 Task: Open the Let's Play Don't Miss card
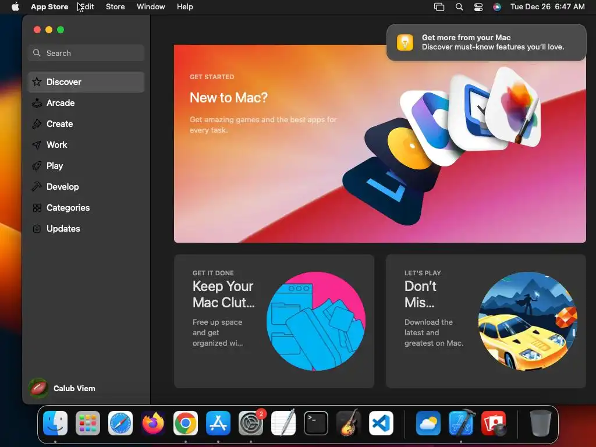pos(486,321)
